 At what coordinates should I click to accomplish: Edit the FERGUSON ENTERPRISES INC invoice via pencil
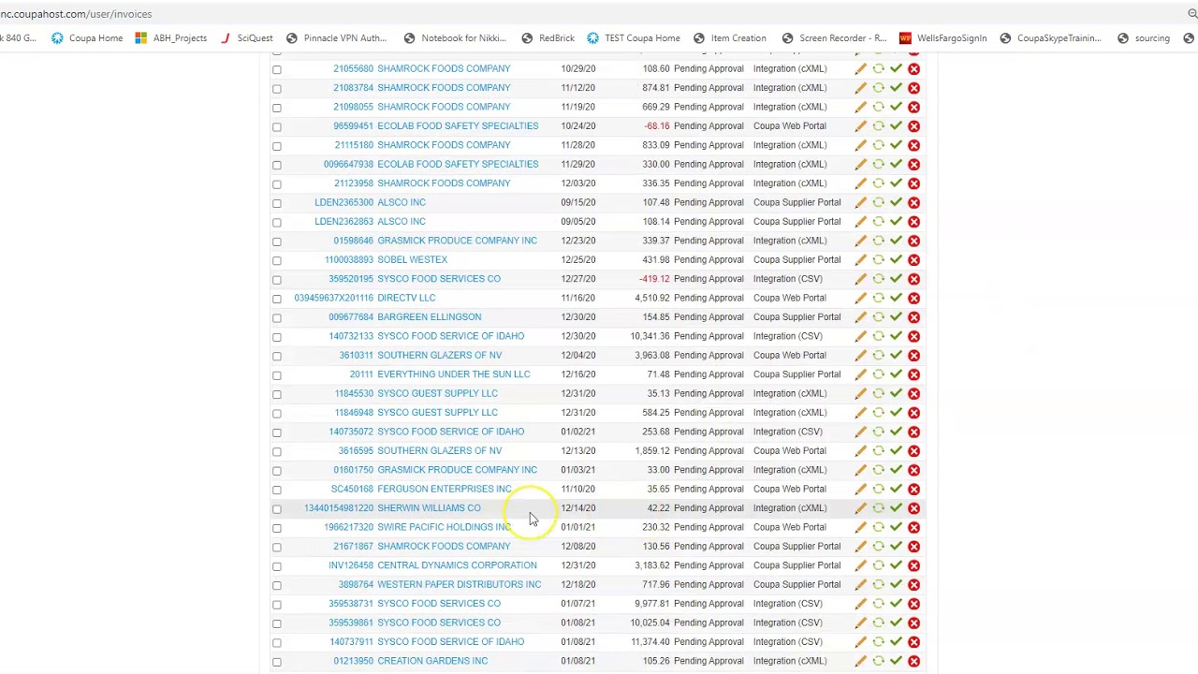pos(860,489)
